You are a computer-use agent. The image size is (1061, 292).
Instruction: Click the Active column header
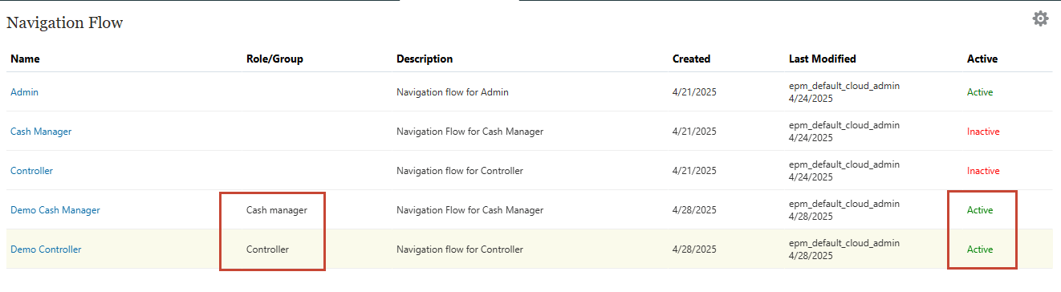tap(982, 59)
